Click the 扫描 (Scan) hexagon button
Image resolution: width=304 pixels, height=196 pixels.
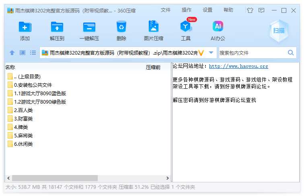279,31
